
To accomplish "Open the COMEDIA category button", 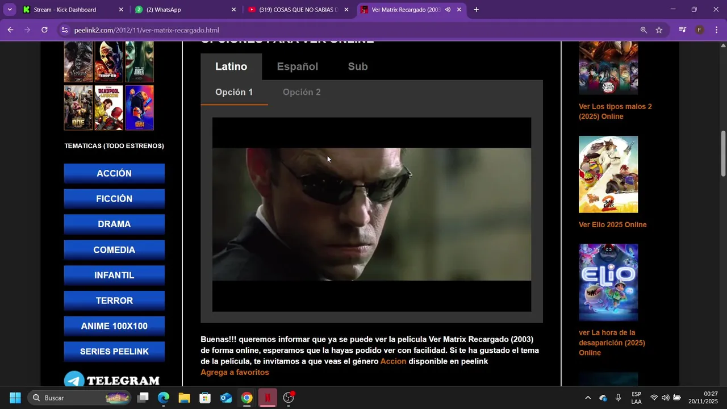I will point(114,250).
